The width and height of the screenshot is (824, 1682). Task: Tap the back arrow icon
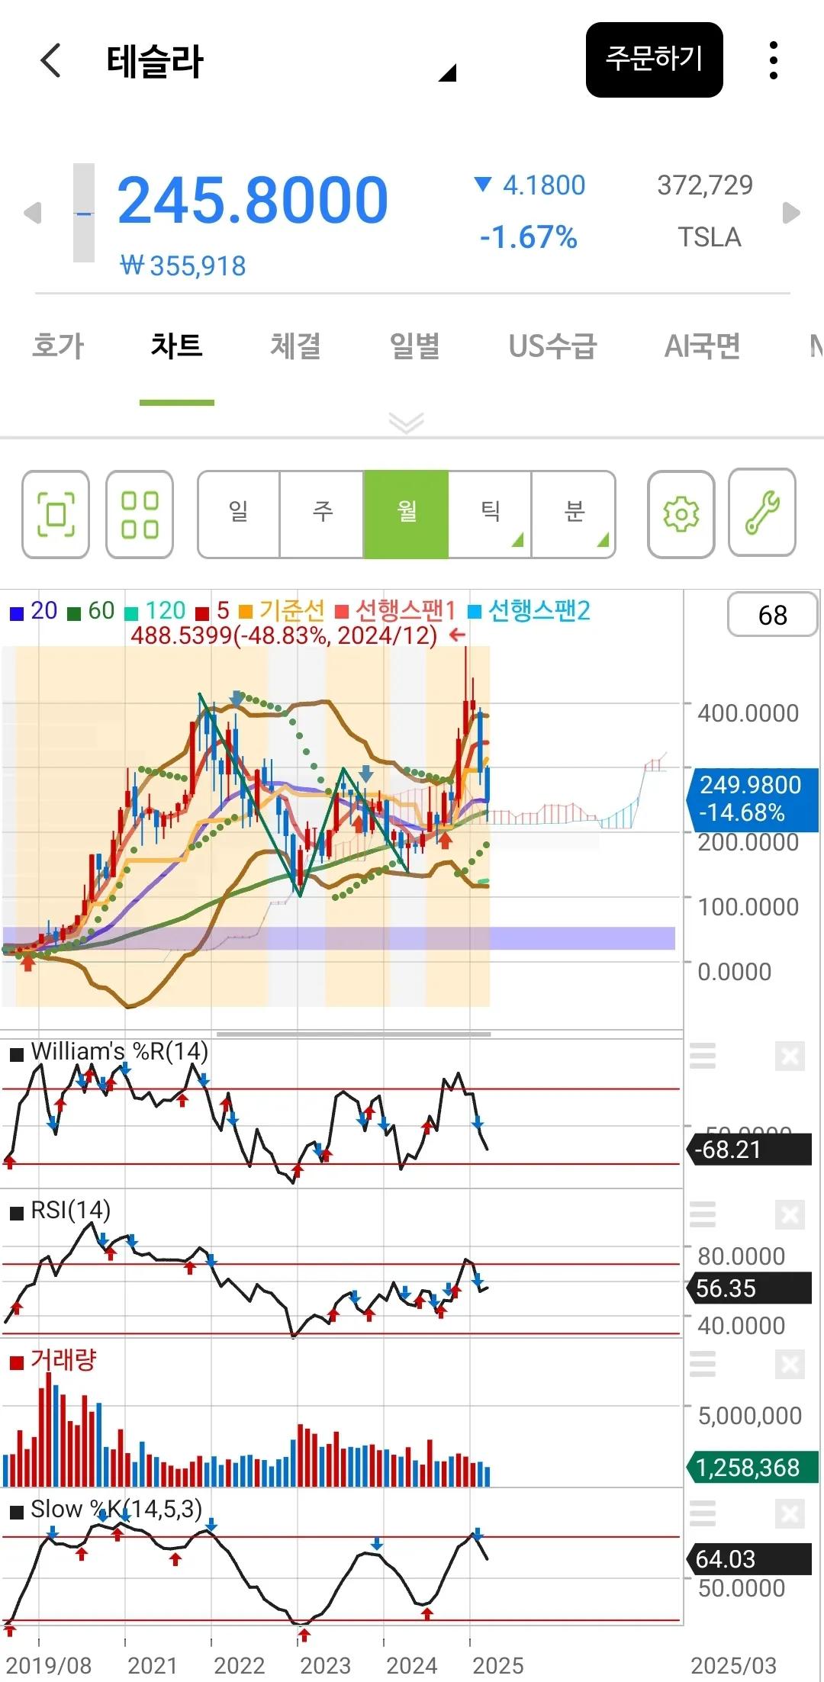point(50,60)
